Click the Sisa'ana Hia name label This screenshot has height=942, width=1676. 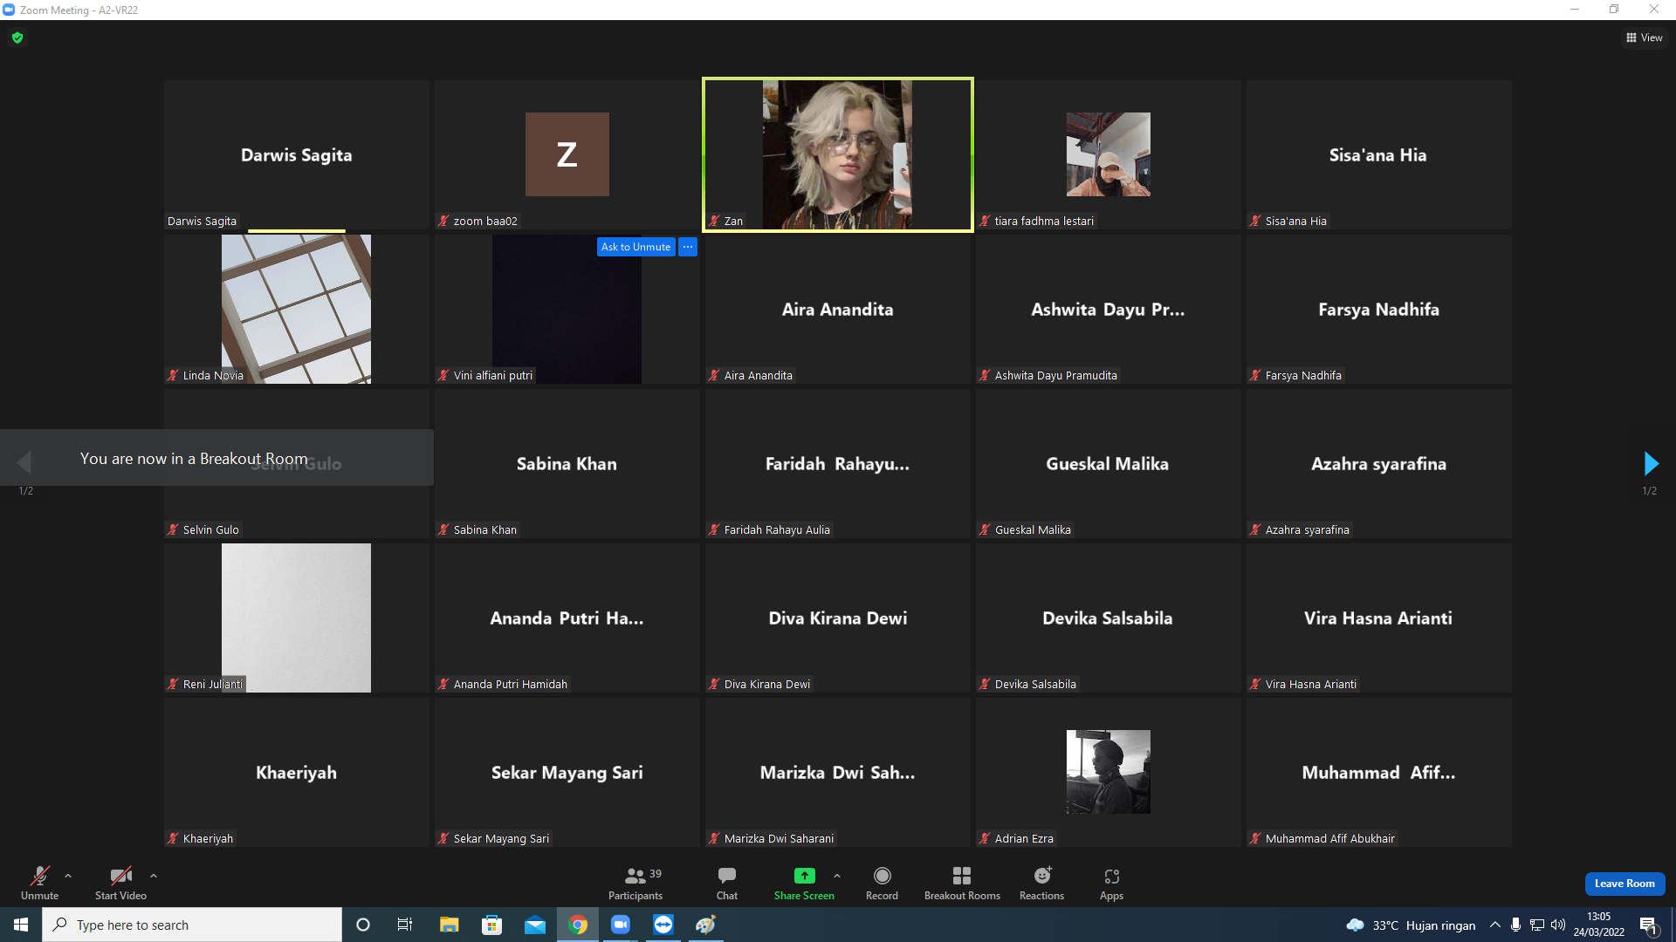1295,222
